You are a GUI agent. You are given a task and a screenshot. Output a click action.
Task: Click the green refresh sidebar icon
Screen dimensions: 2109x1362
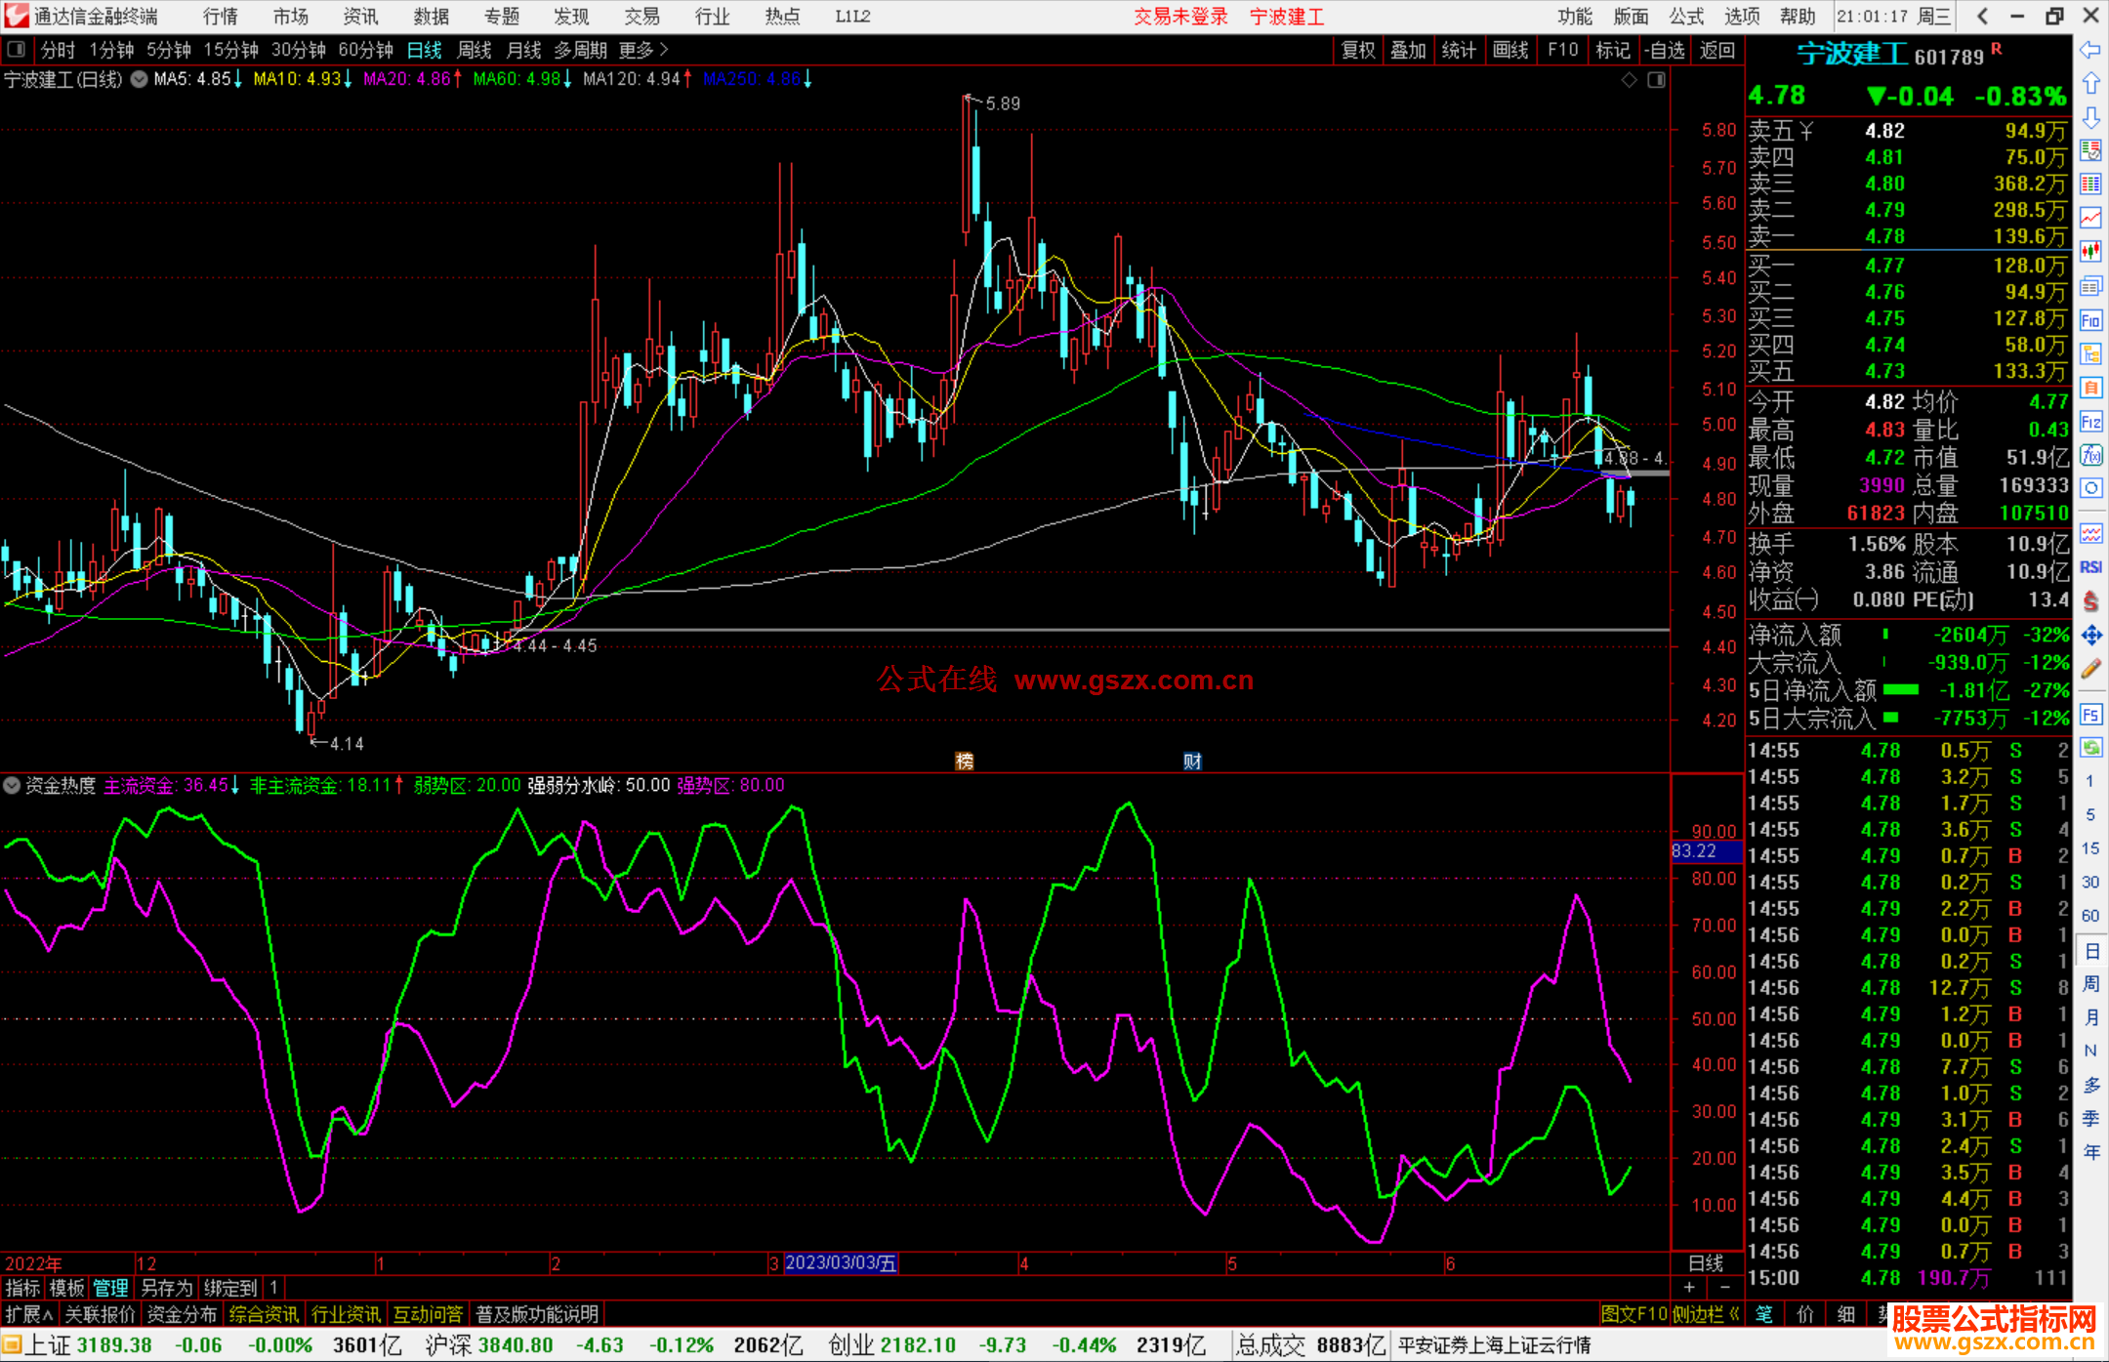pos(2090,748)
